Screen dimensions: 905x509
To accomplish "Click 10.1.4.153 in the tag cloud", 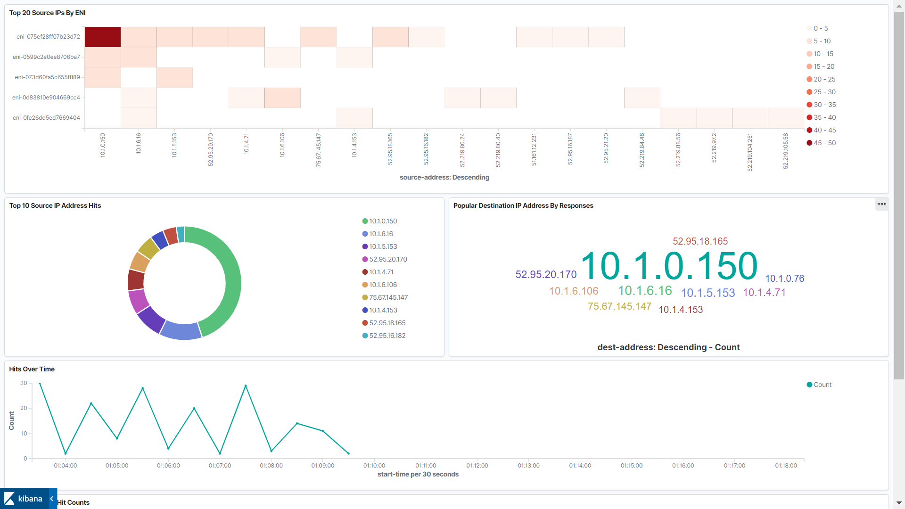I will [681, 310].
